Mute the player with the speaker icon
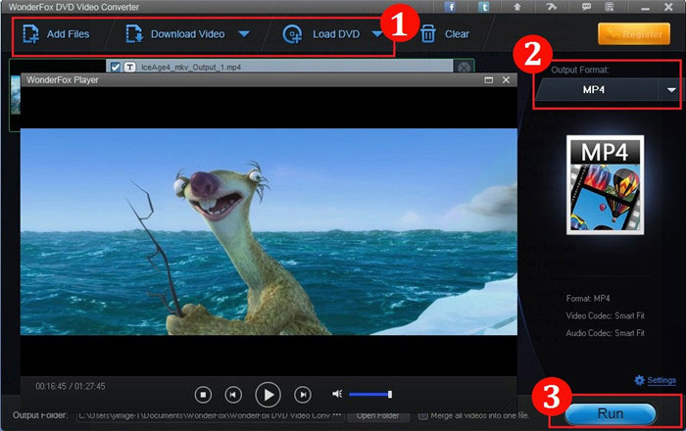Viewport: 686px width, 431px height. pyautogui.click(x=337, y=395)
